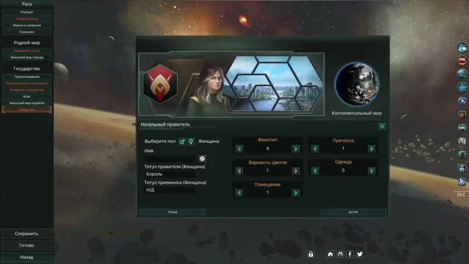Open Флаг in the sidebar
Viewport: 469px width, 264px height.
coord(27,96)
